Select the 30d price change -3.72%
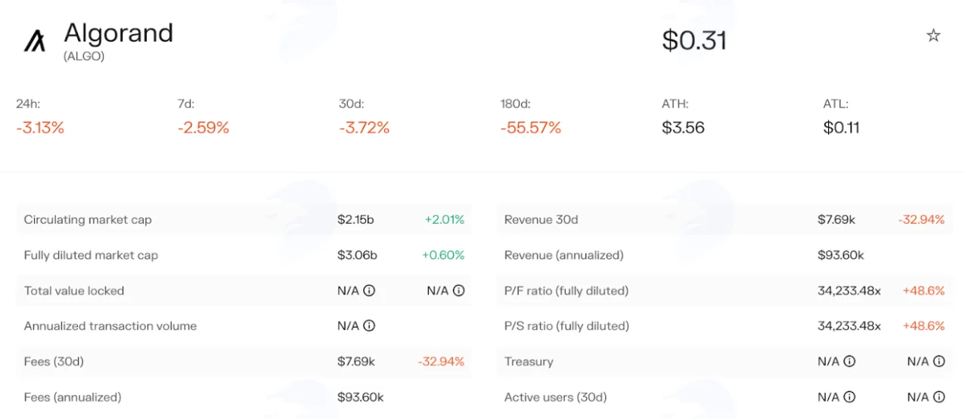 tap(365, 128)
